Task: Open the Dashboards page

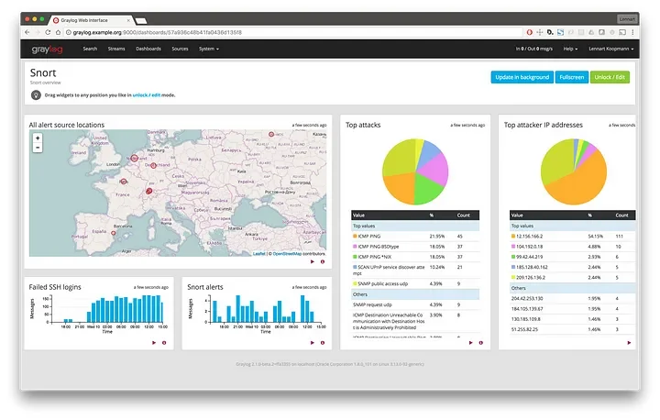Action: click(148, 49)
